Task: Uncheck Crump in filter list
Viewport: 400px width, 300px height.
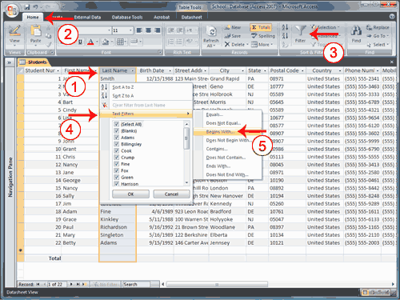Action: tap(117, 158)
